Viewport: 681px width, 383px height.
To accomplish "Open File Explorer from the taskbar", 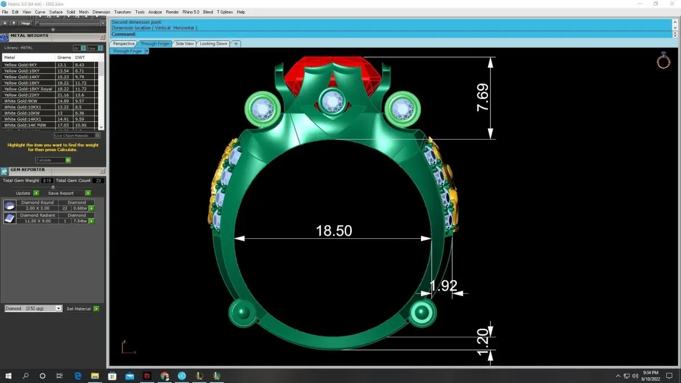I will [x=95, y=376].
